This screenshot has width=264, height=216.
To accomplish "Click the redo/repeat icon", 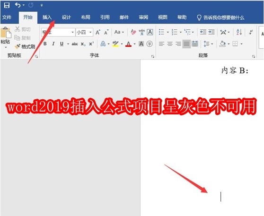I will 31,5.
